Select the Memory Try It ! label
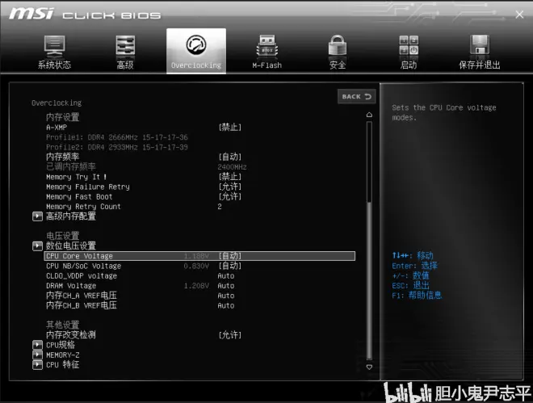 coord(77,177)
